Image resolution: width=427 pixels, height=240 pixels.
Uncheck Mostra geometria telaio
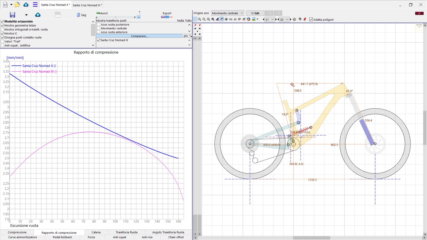3,25
